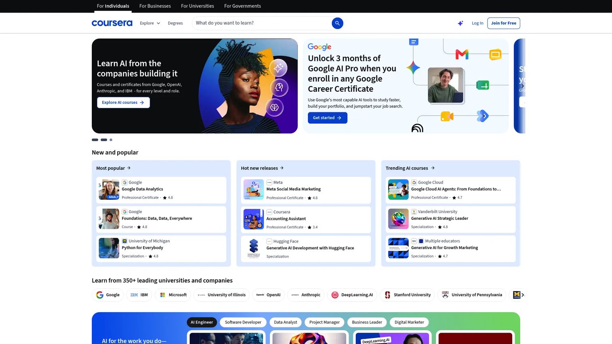Open the AI sparkle assistant icon
Viewport: 612px width, 344px height.
[x=460, y=23]
